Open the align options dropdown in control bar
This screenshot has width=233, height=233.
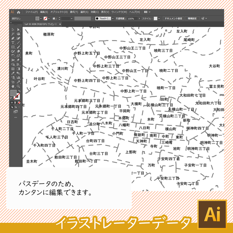204,19
